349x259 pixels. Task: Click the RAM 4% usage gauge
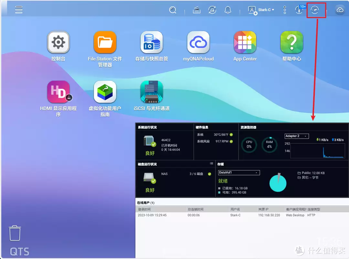[x=269, y=145]
